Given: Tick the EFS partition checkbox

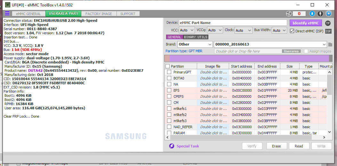Looking at the screenshot, I should tap(169, 90).
